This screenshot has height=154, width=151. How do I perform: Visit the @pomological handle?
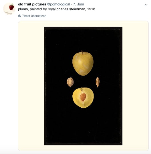(x=58, y=4)
